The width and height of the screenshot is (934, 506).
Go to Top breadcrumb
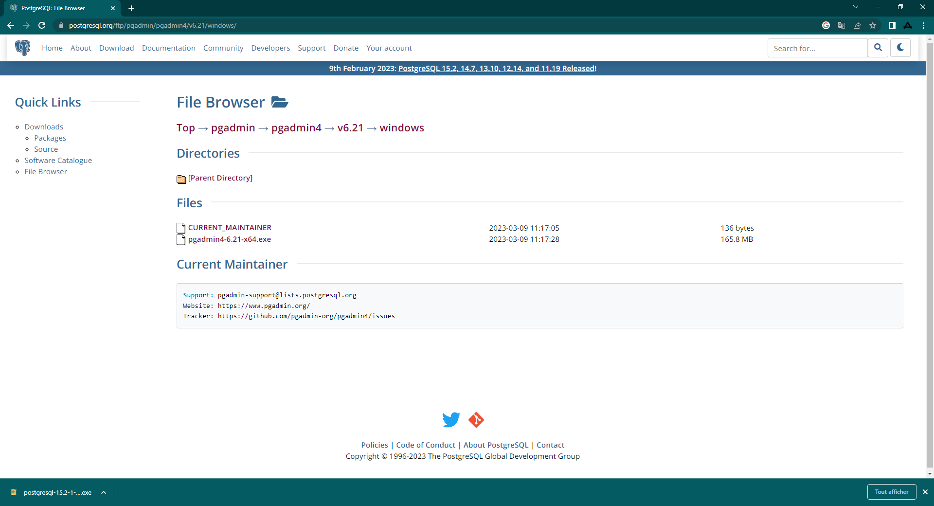(186, 127)
